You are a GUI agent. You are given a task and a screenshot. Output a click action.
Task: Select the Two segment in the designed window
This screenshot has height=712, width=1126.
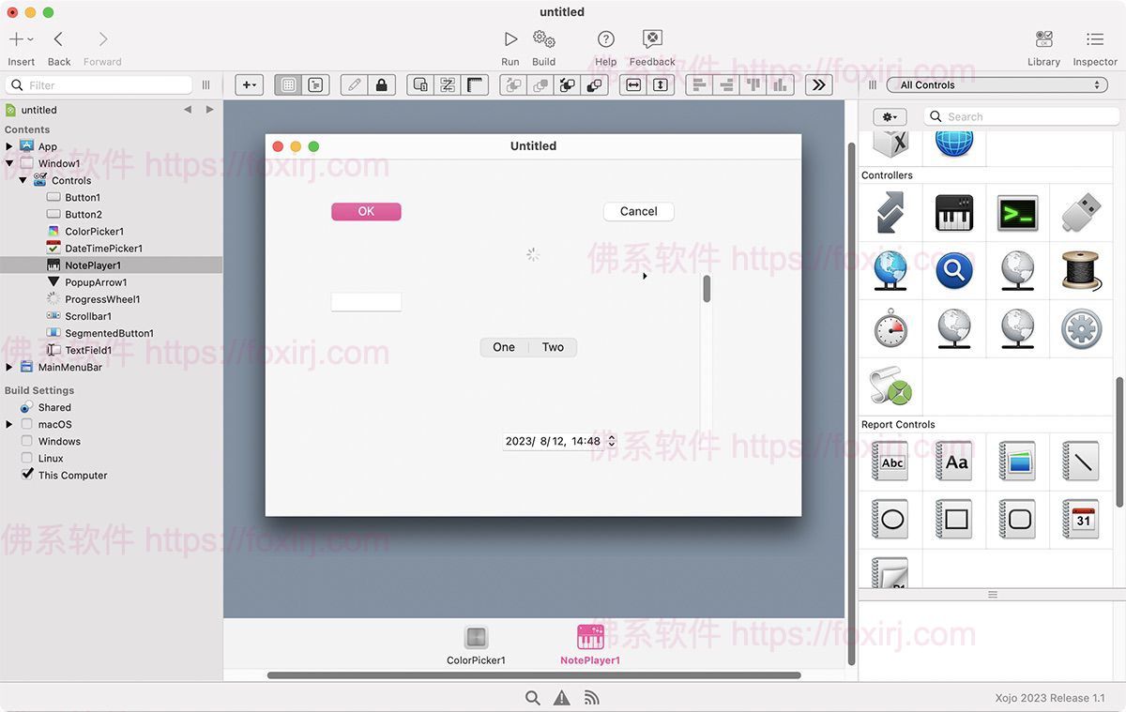[x=552, y=347]
